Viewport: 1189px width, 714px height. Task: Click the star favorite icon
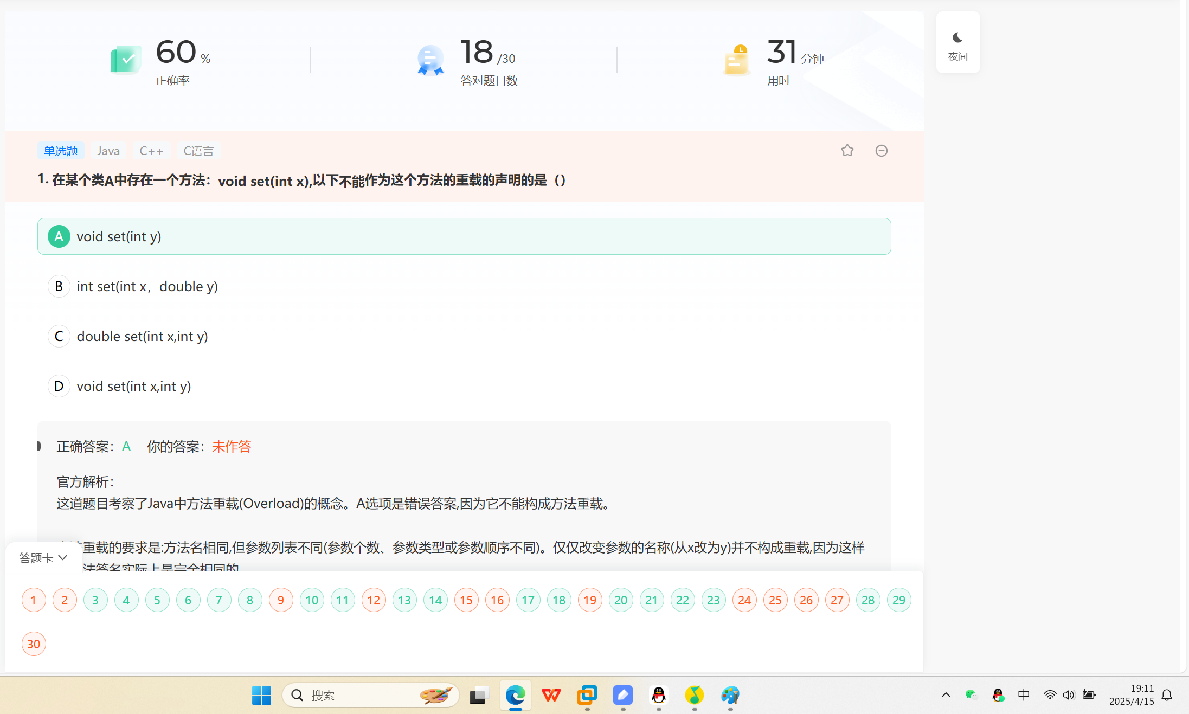[x=847, y=151]
